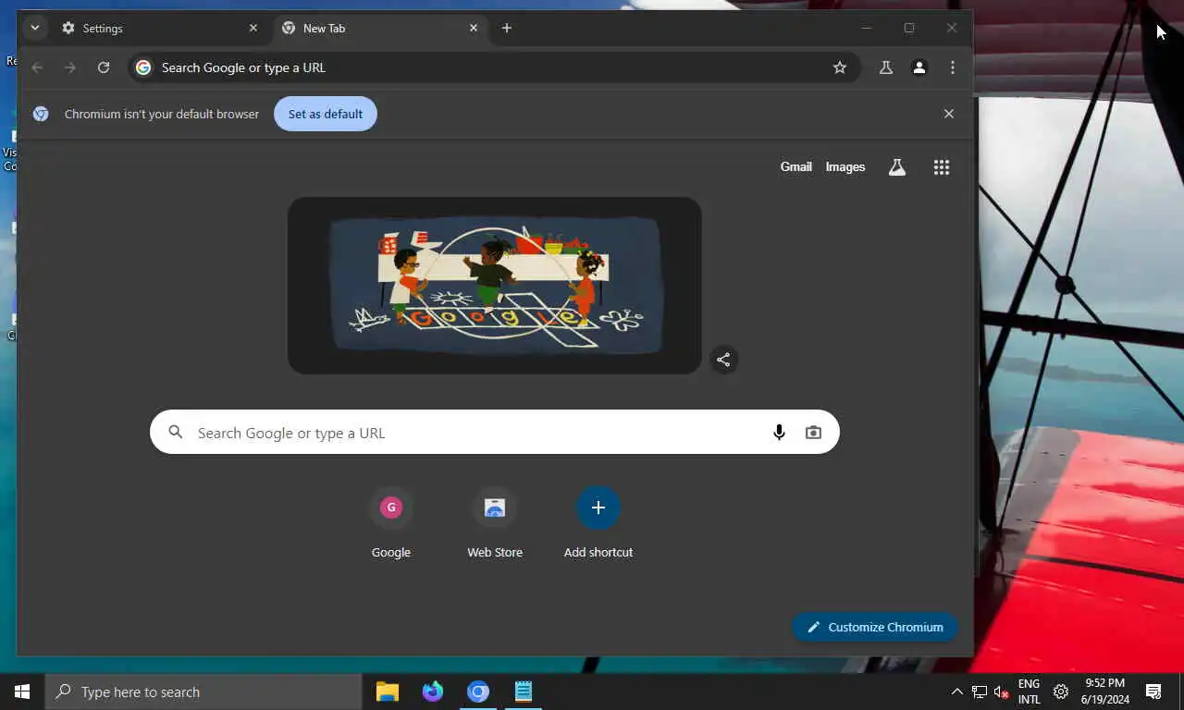Select the New Tab tab

click(380, 29)
